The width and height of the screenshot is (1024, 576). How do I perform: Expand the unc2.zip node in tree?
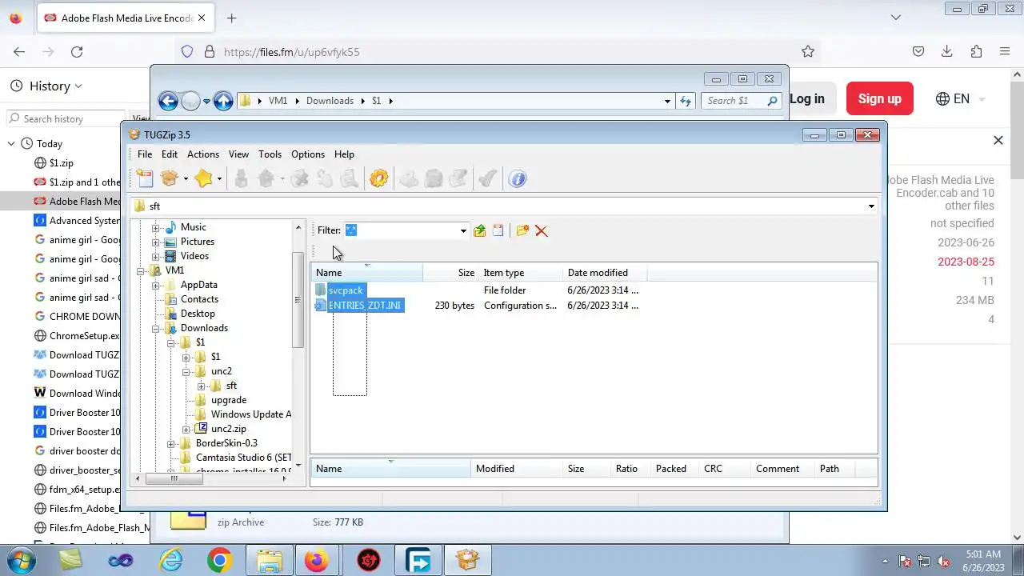coord(186,429)
